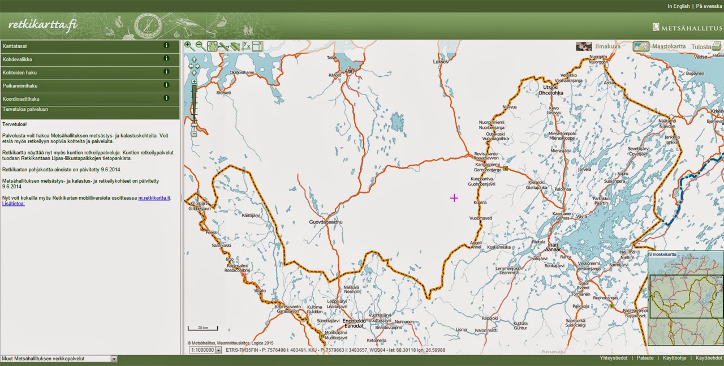Expand the Koordinaattihaku panel
Image resolution: width=724 pixels, height=366 pixels.
pos(90,98)
